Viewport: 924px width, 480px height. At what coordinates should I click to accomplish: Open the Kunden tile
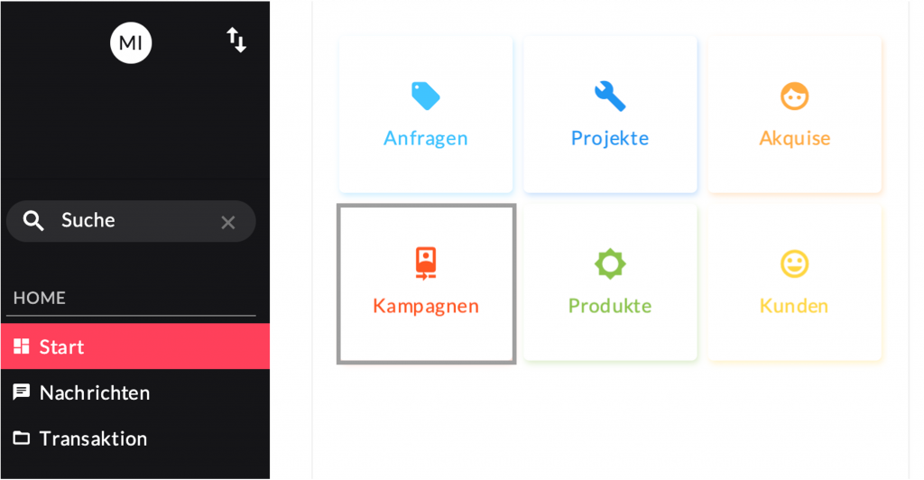[x=794, y=282]
